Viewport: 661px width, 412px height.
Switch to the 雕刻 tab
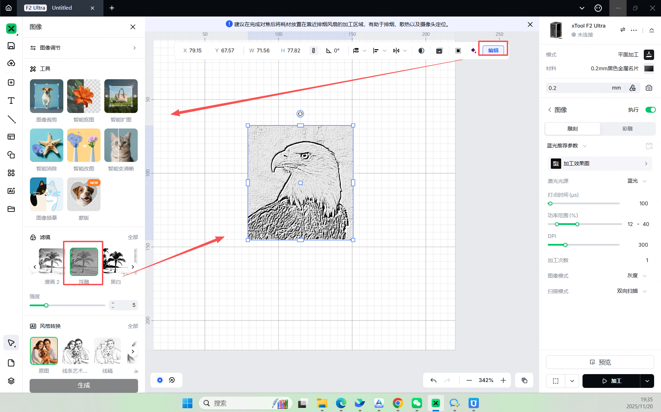click(573, 128)
